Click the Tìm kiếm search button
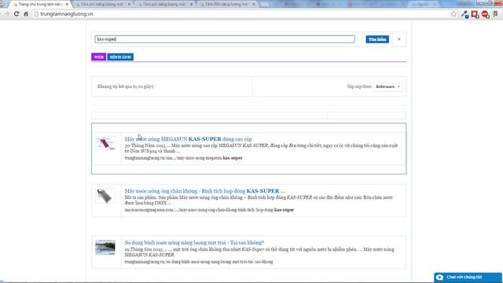Screen dimensions: 503x283 tap(377, 39)
